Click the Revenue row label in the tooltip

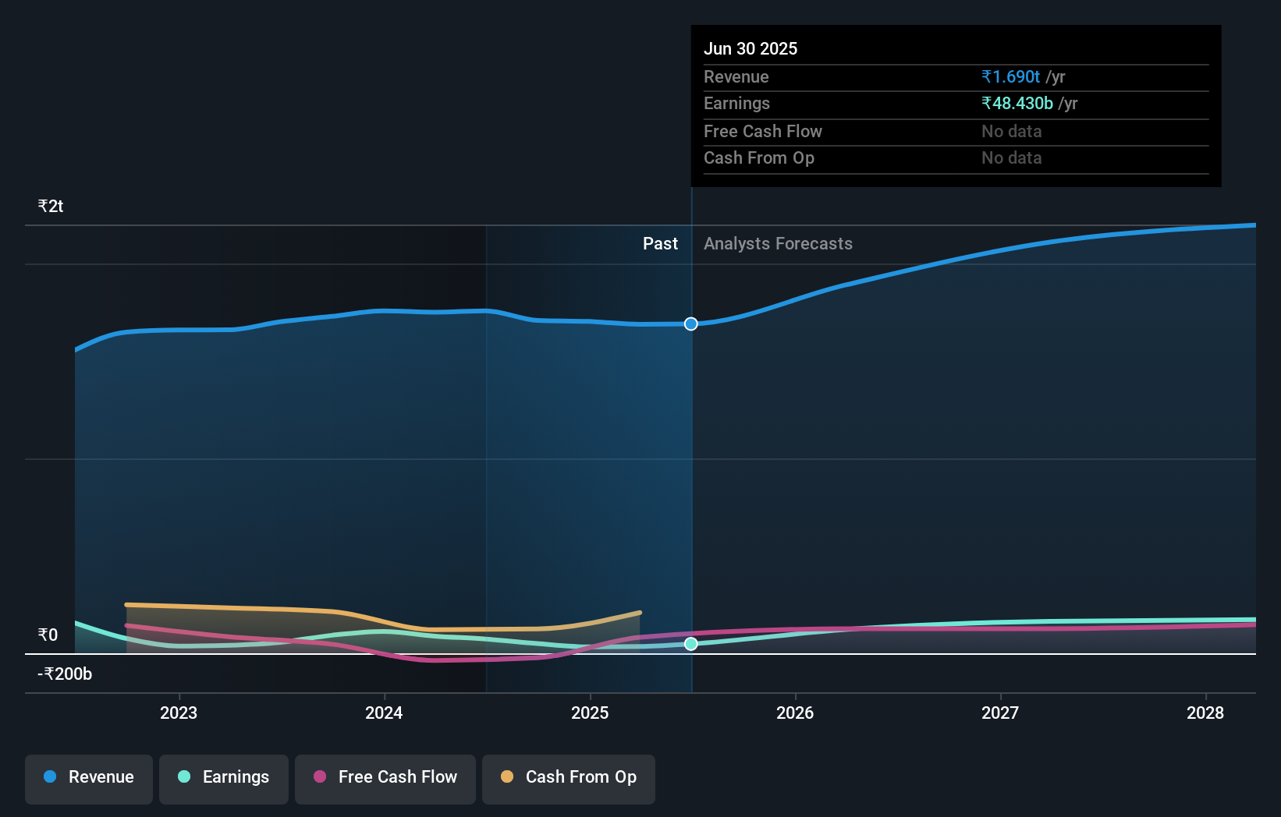tap(736, 77)
